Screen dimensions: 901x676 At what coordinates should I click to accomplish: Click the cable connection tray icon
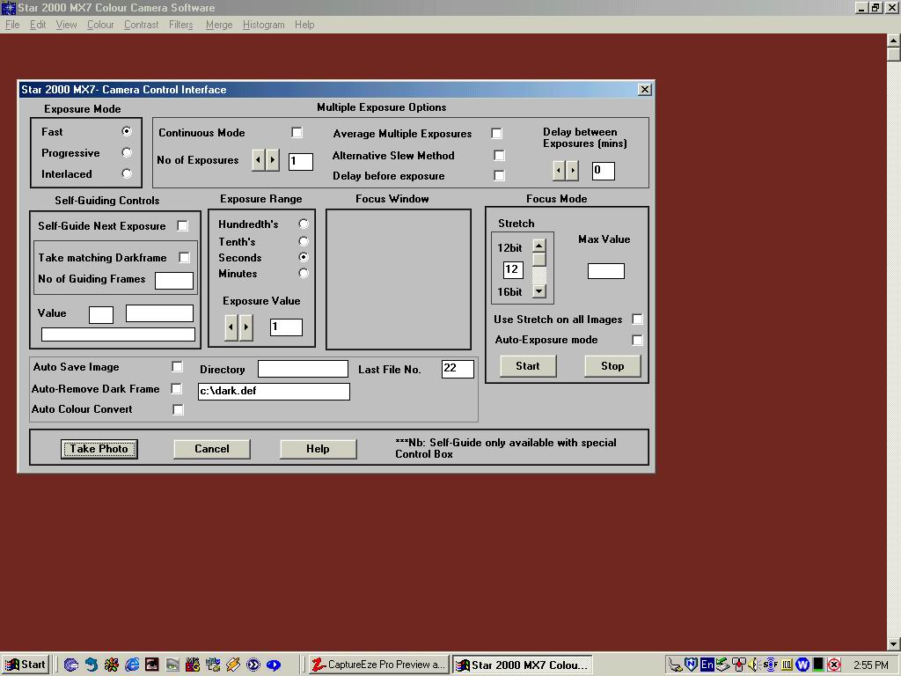pyautogui.click(x=675, y=665)
